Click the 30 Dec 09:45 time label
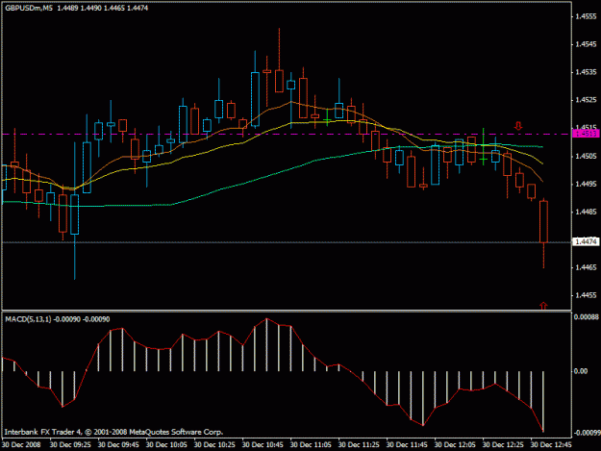Screen dimensions: 601x451 [118, 445]
